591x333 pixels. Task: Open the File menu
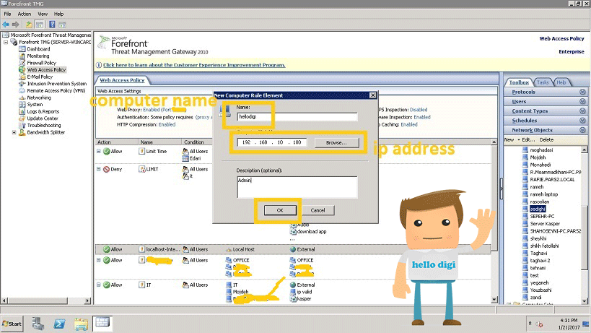(x=7, y=14)
